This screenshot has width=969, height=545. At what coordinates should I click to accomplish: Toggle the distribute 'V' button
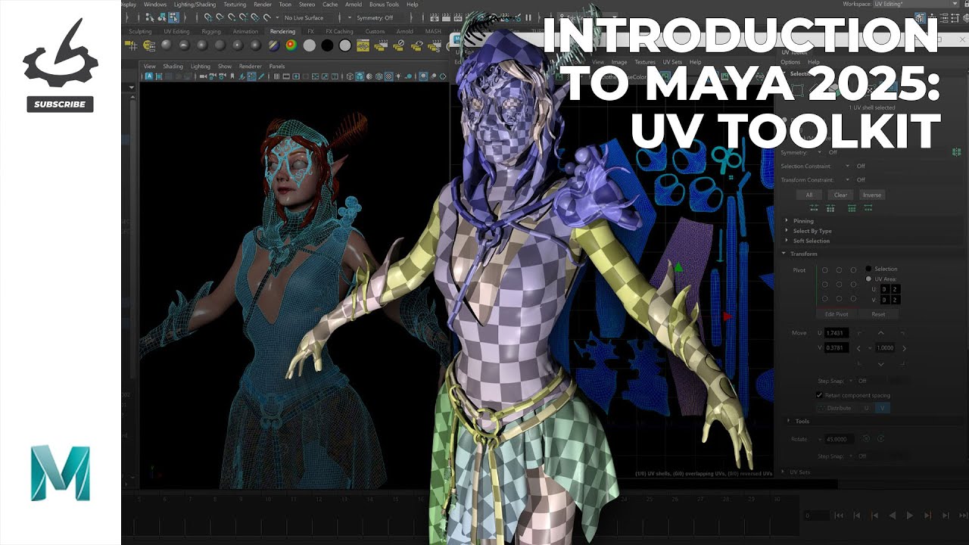click(x=882, y=408)
